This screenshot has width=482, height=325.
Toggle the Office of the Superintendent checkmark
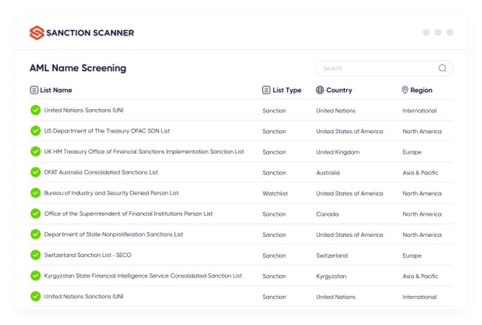36,213
